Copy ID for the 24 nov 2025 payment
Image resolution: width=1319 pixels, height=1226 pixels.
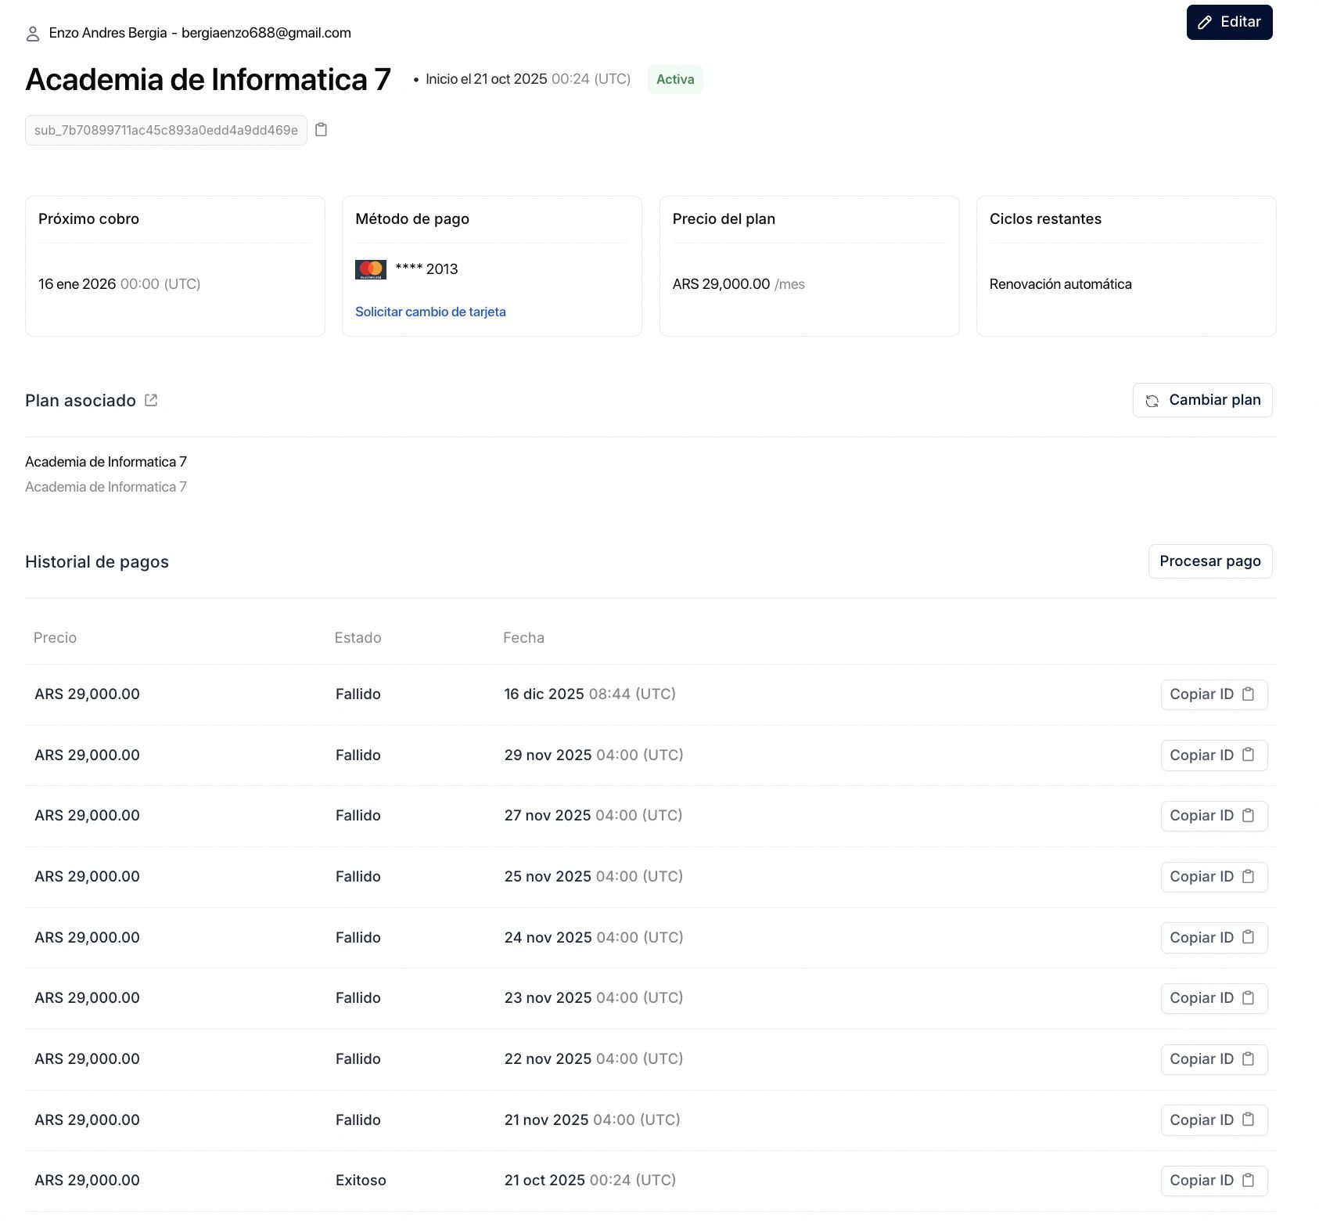point(1214,938)
